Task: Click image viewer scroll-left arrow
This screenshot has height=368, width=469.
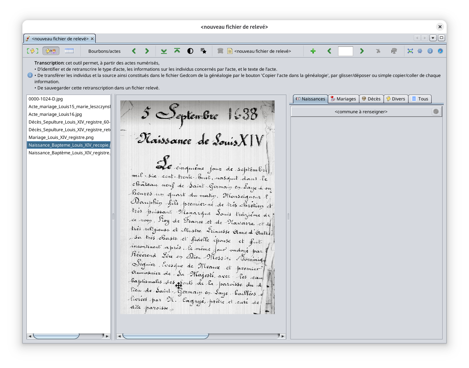Action: [x=119, y=336]
